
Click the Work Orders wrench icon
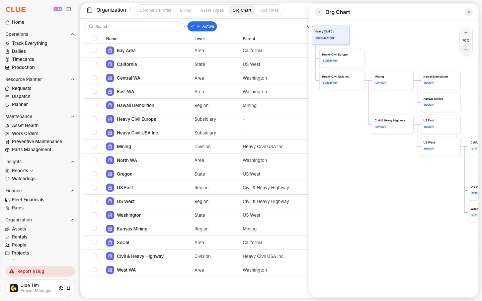(7, 133)
